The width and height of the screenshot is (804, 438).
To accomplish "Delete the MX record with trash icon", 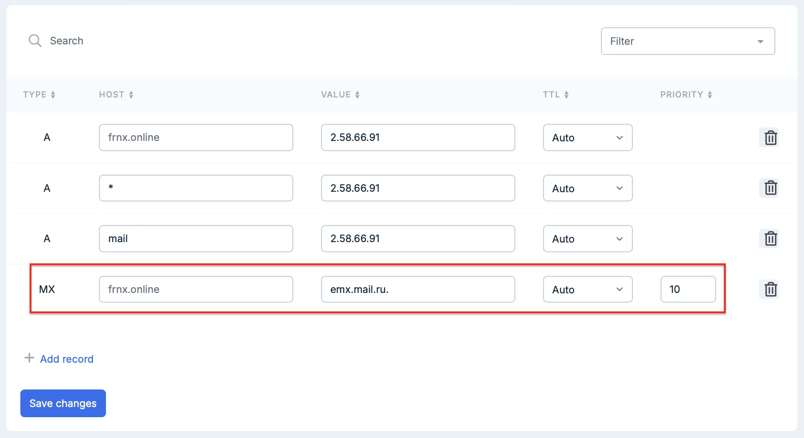I will pos(770,289).
